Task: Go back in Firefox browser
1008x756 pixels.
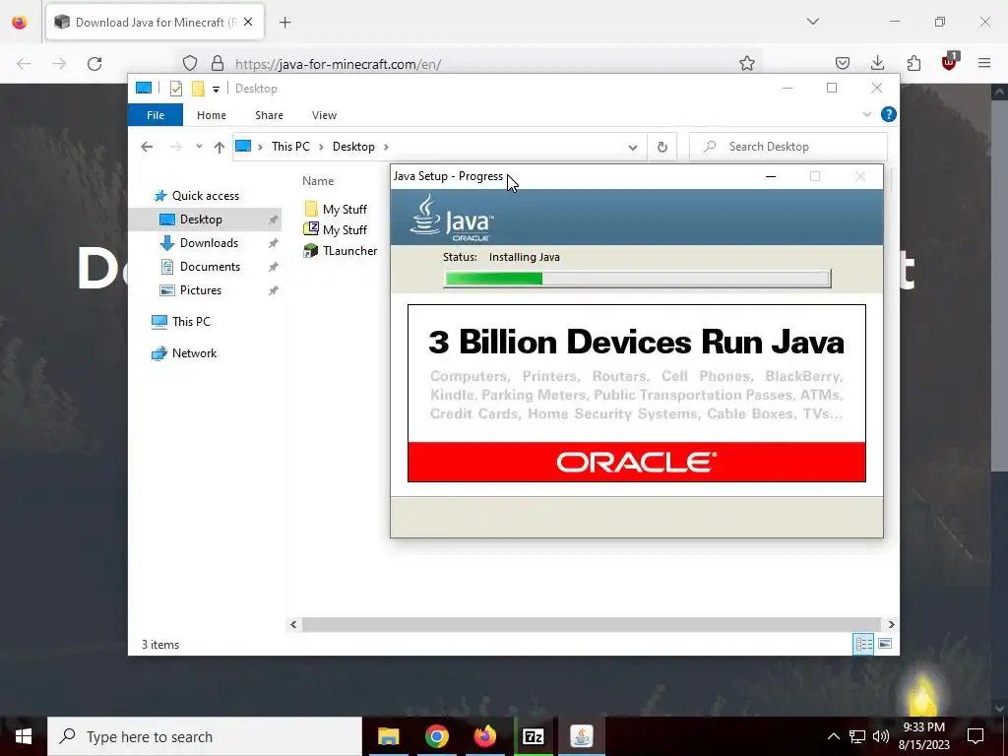Action: pos(24,64)
